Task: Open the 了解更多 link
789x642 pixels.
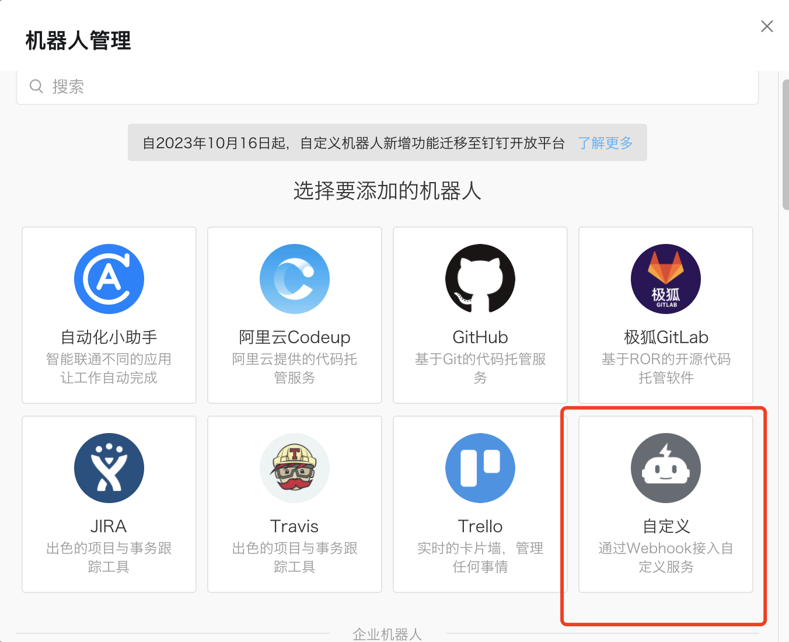Action: (605, 143)
